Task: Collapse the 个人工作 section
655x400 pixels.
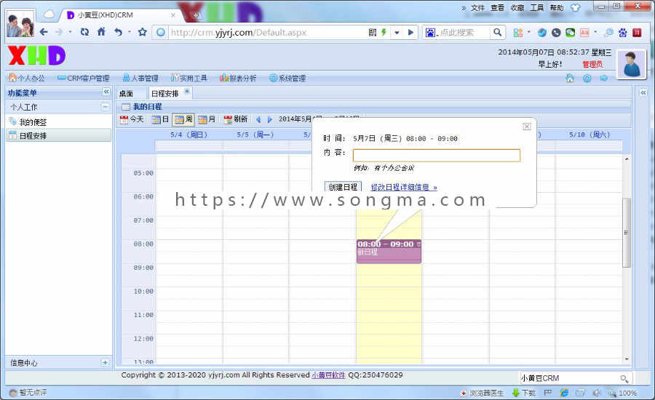Action: [x=106, y=107]
